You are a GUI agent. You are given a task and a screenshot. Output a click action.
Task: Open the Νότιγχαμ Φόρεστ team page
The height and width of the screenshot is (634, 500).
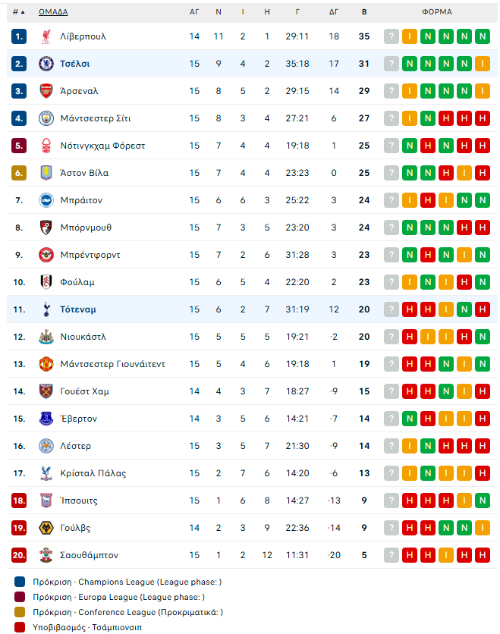click(x=102, y=146)
